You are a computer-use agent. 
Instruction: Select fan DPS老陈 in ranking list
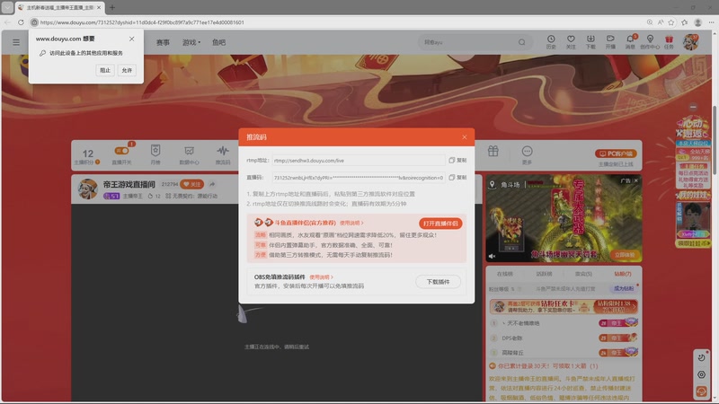(x=564, y=338)
